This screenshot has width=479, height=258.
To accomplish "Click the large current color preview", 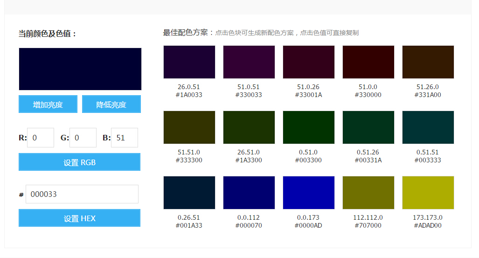I will [x=80, y=69].
